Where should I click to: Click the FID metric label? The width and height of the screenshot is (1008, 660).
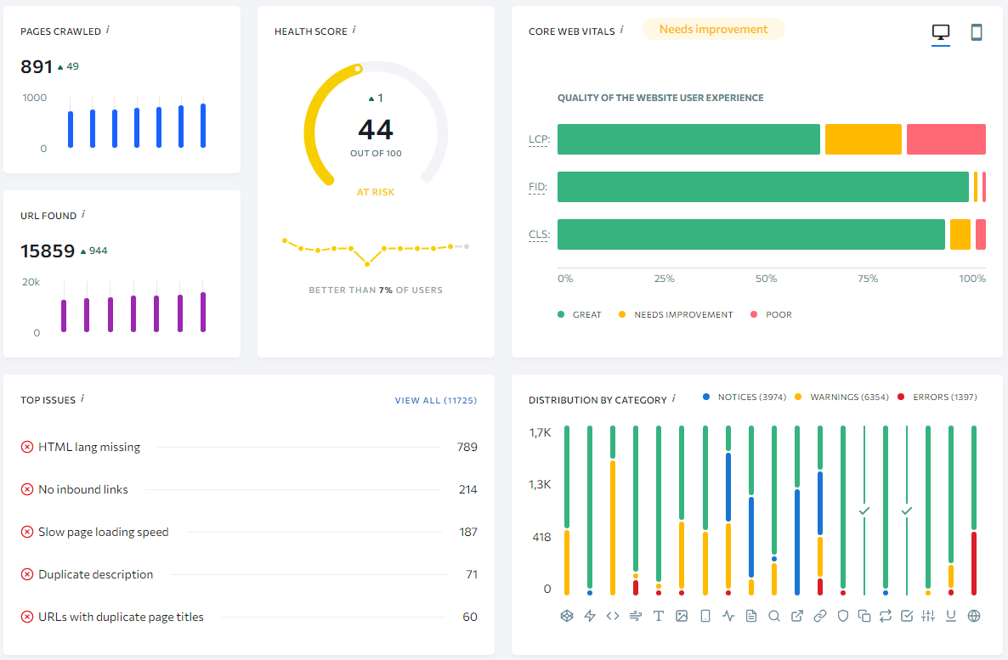pos(538,187)
